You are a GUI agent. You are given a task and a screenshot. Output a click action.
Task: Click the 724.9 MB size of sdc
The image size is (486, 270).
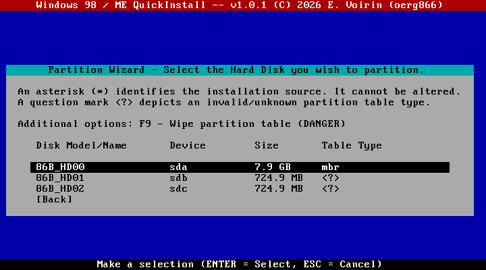click(279, 189)
